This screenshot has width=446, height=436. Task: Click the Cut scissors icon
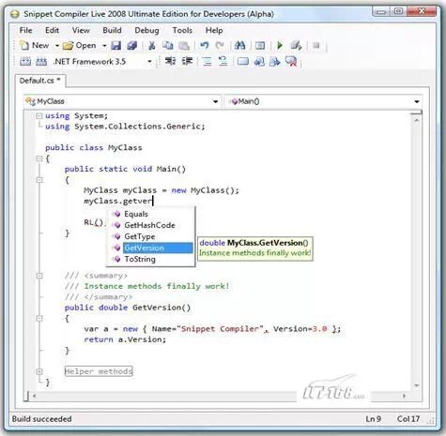pyautogui.click(x=152, y=46)
